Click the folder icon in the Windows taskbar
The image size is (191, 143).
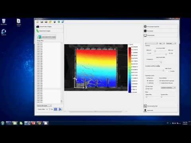click(15, 123)
